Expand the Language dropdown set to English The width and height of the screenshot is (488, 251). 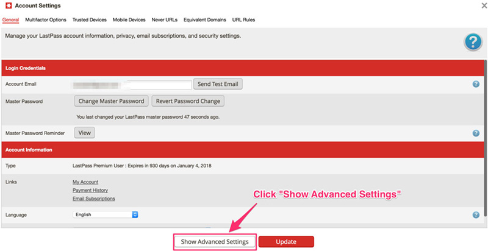click(x=105, y=214)
